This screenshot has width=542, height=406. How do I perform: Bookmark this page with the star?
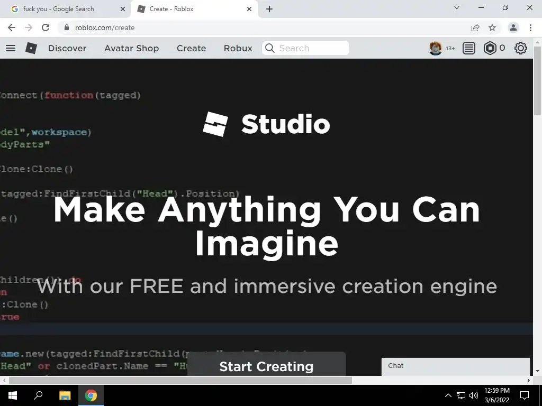pos(492,27)
